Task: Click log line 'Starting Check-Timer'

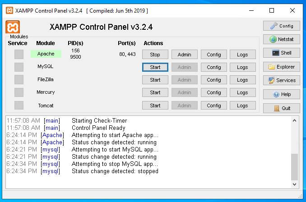Action: [99, 120]
